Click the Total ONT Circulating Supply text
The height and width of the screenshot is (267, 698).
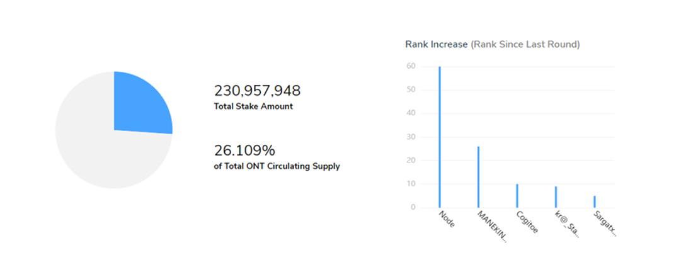277,167
